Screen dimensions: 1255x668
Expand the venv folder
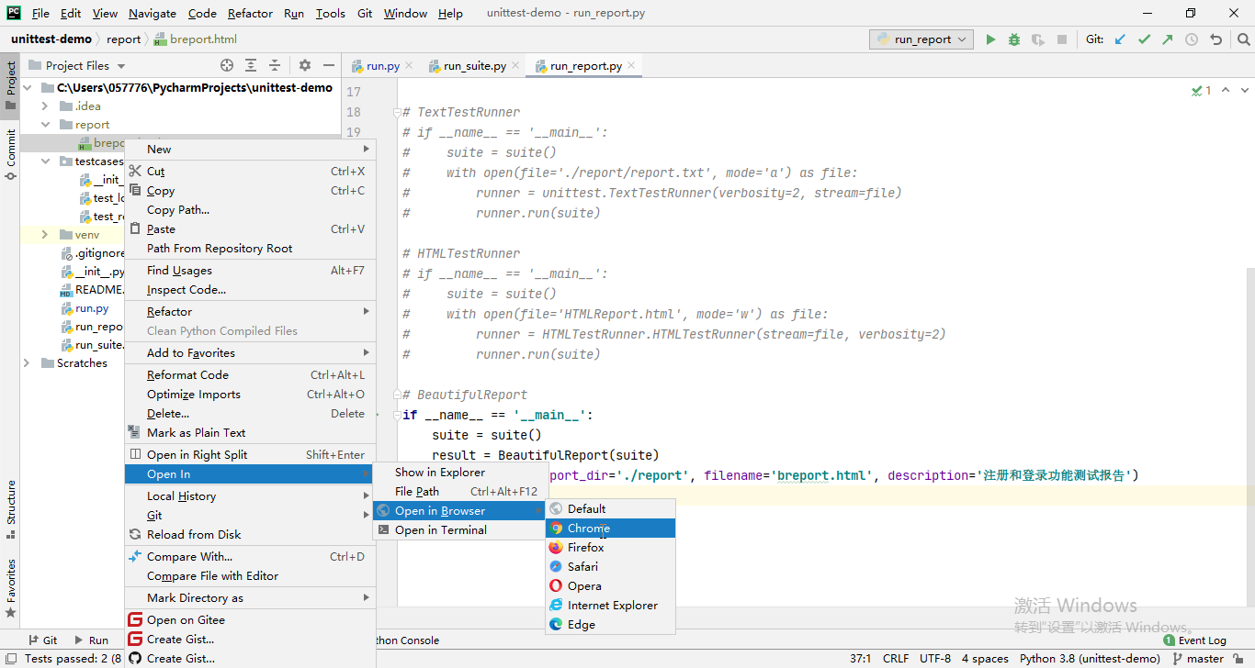pyautogui.click(x=44, y=235)
